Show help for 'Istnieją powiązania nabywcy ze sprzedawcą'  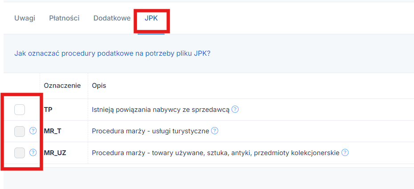click(235, 109)
